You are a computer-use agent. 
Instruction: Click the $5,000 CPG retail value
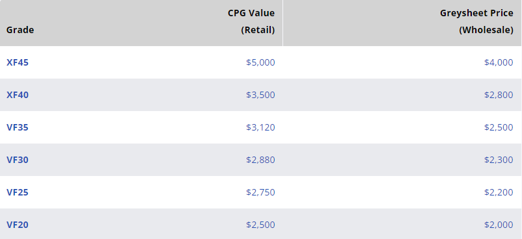point(260,62)
